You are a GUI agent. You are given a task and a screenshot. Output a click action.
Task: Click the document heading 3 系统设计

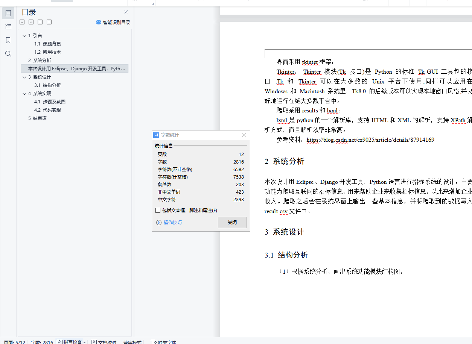[x=284, y=232]
